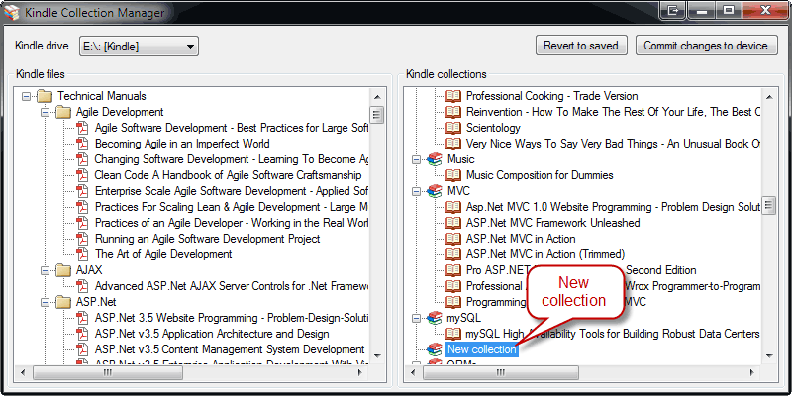Click Kindle files scroll right arrow
792x396 pixels.
tap(360, 373)
